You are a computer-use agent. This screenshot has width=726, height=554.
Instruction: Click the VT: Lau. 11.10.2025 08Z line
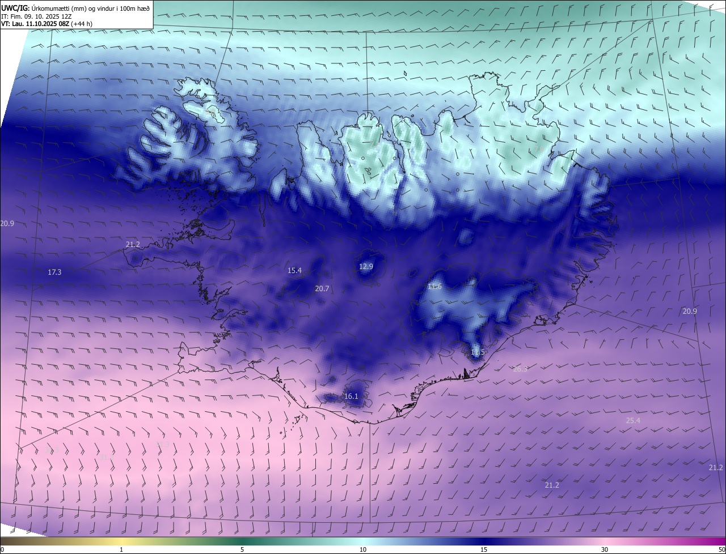47,24
